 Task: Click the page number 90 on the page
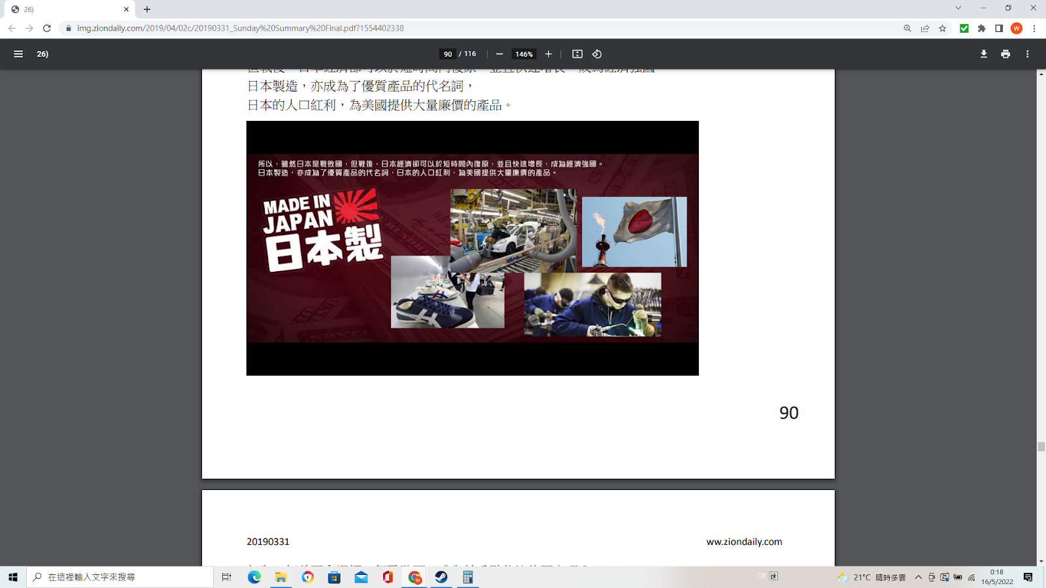[789, 413]
